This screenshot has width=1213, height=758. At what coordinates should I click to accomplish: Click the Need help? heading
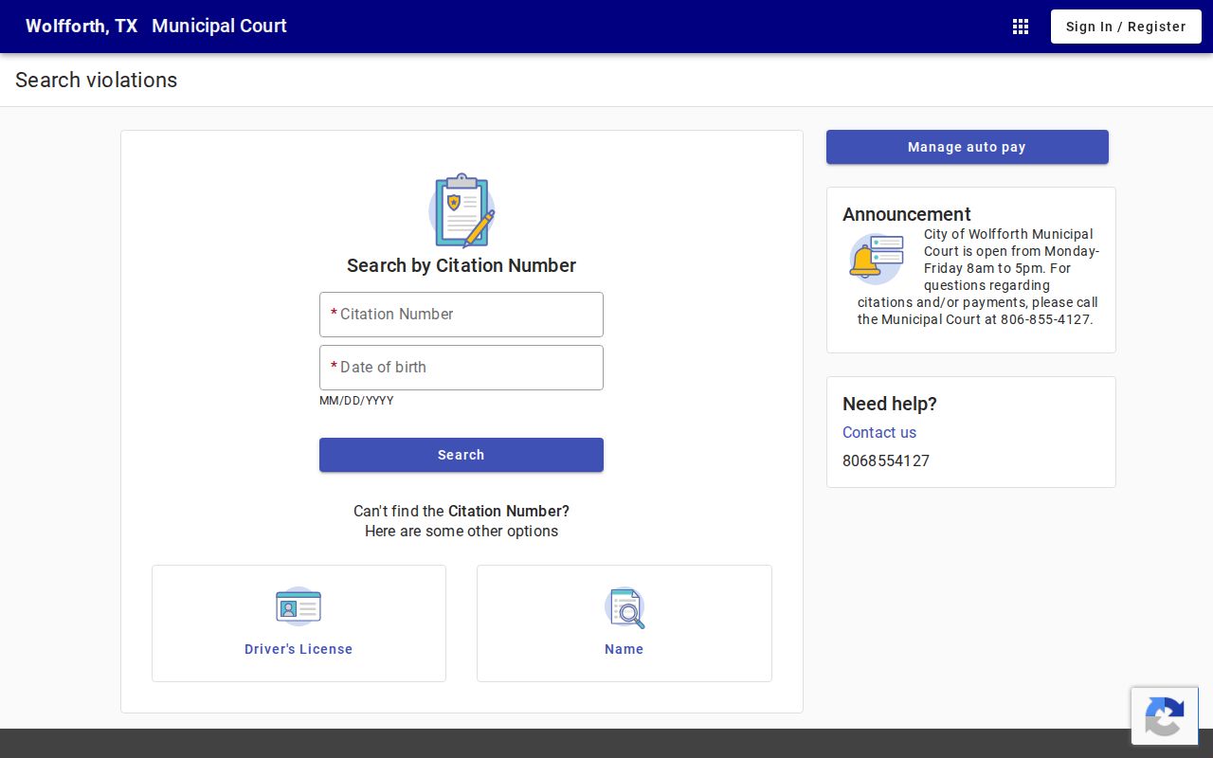pyautogui.click(x=890, y=404)
